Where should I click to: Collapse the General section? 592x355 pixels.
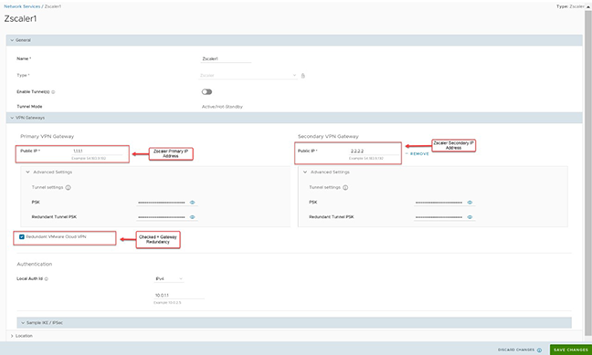[12, 40]
